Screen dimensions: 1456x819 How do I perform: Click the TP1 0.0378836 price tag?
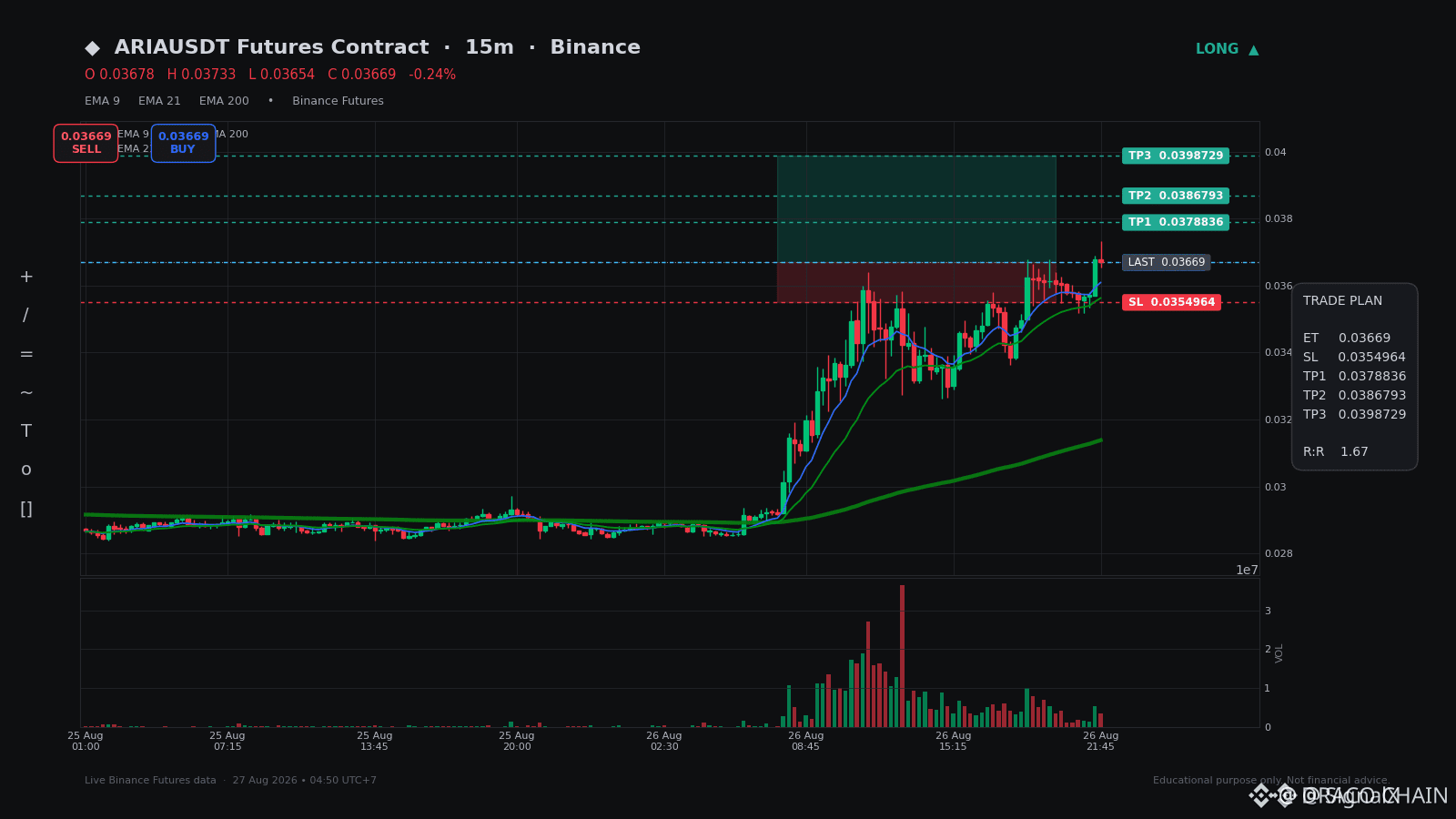pyautogui.click(x=1176, y=222)
